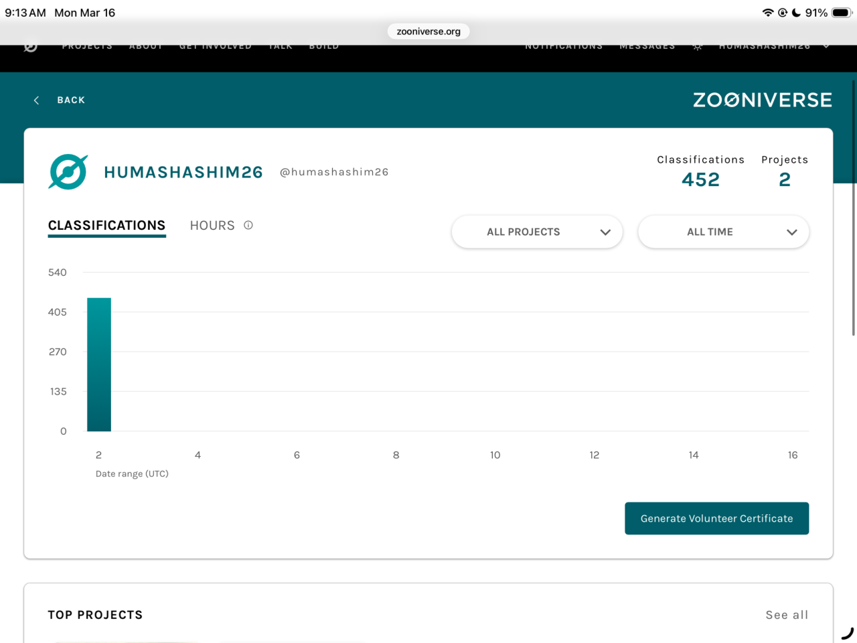This screenshot has height=643, width=857.
Task: Switch to the CLASSIFICATIONS tab
Action: click(106, 226)
